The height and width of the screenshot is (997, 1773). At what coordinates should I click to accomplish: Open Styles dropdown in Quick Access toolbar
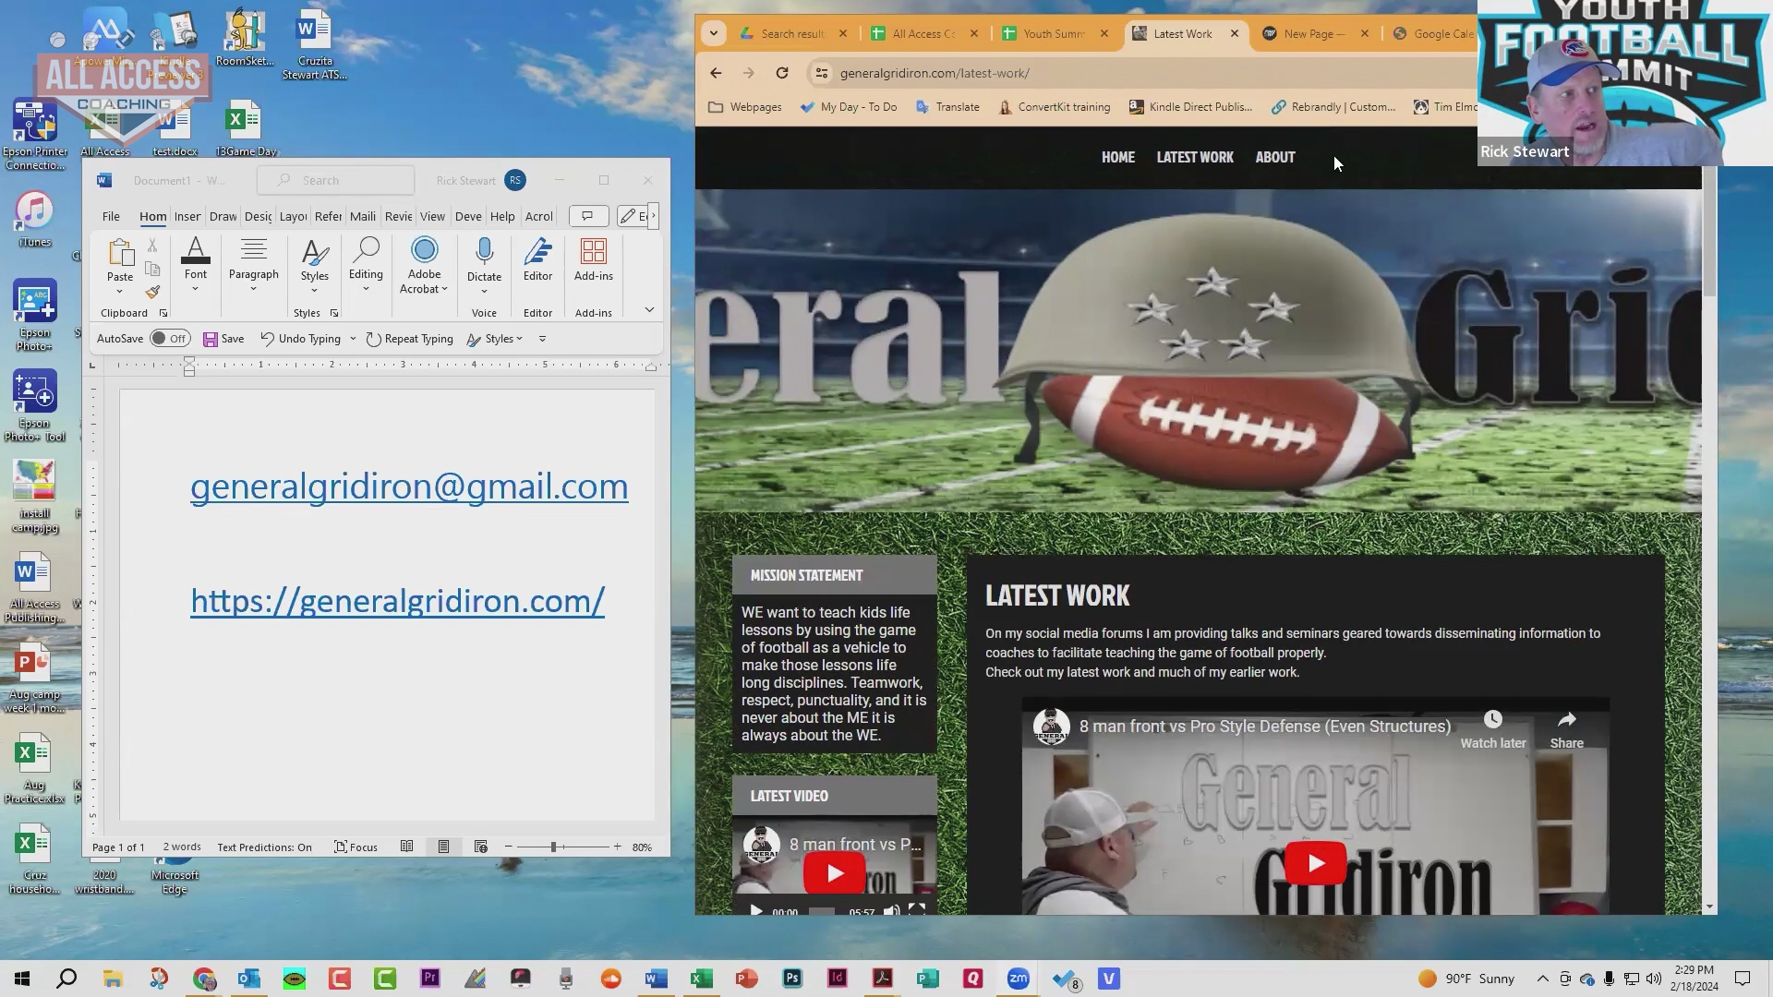(x=495, y=339)
